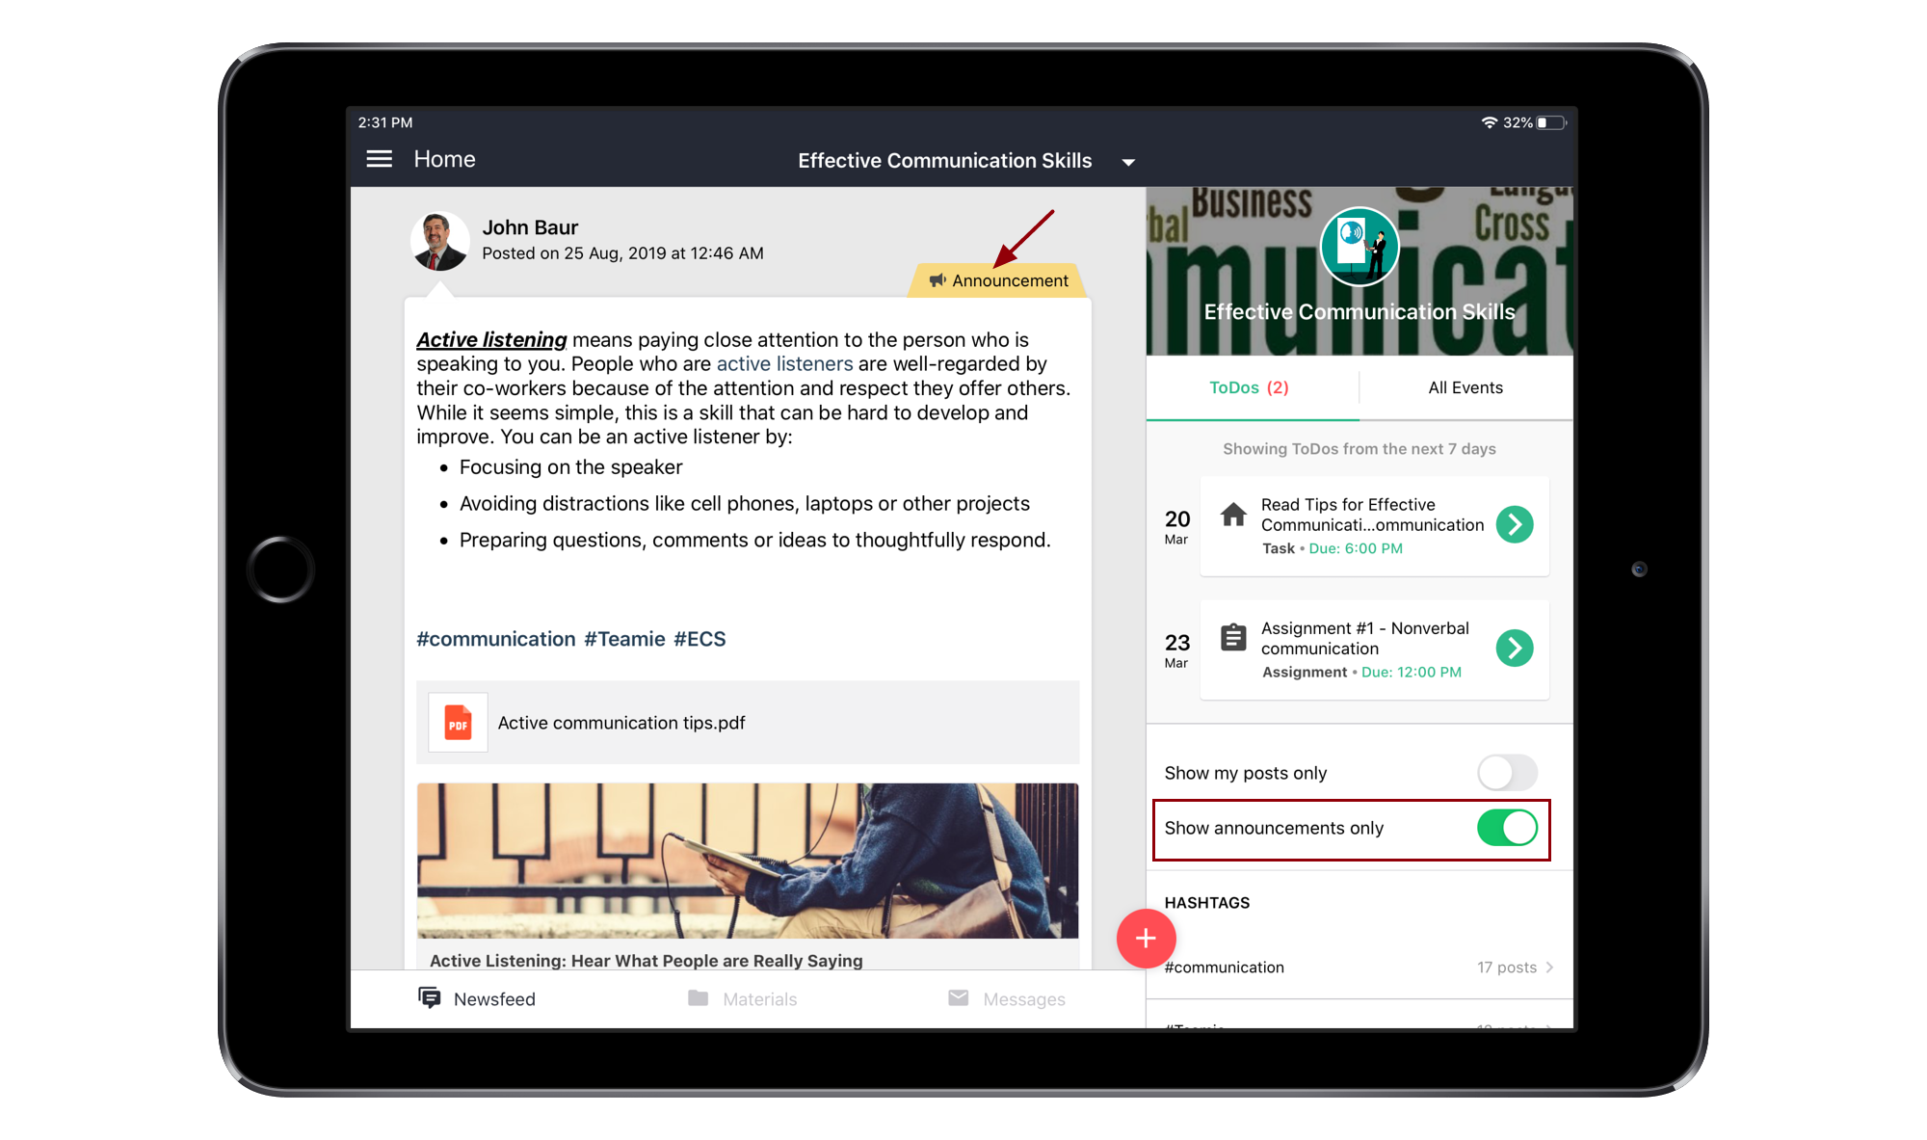1927x1140 pixels.
Task: Open #communication in Hashtags list
Action: (1359, 968)
